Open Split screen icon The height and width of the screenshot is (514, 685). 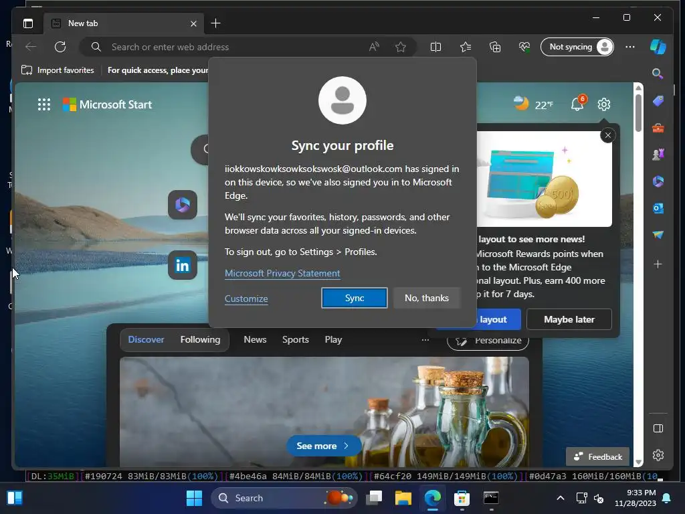(x=435, y=47)
